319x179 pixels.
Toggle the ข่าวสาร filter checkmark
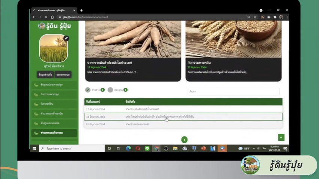[88, 90]
